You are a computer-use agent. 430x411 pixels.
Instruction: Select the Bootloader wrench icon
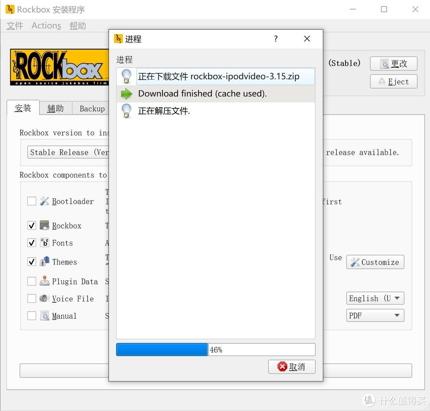[x=45, y=201]
